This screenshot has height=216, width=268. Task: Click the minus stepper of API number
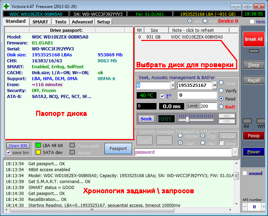click(x=245, y=207)
